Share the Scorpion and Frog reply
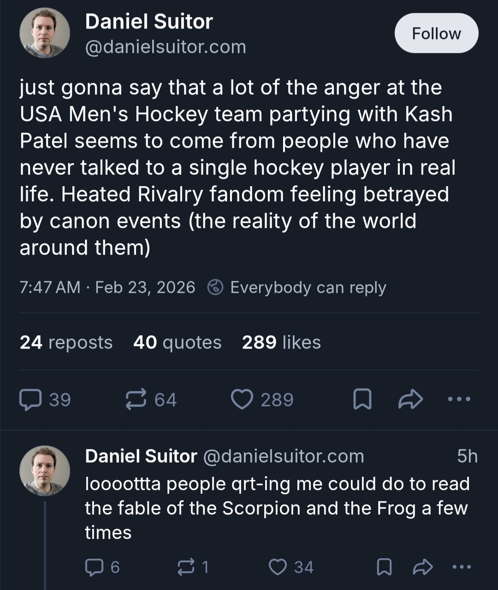Screen dimensions: 498x590 click(x=422, y=567)
